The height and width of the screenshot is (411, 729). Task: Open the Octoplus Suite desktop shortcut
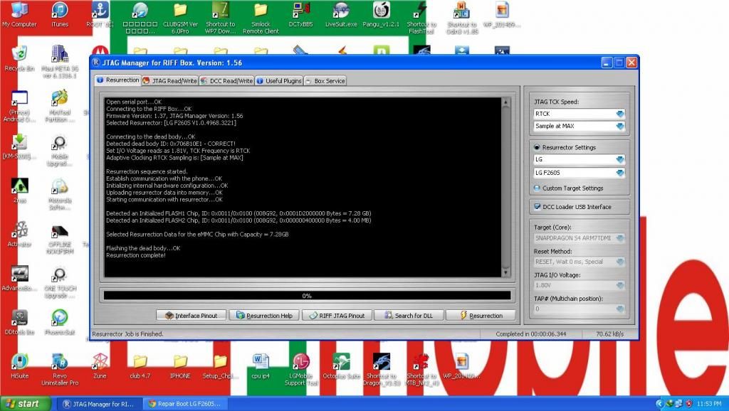(341, 366)
